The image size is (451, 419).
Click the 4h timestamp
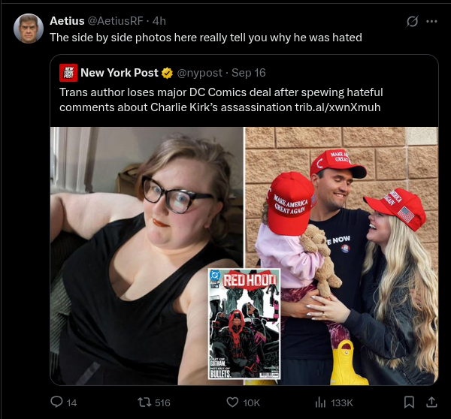159,21
